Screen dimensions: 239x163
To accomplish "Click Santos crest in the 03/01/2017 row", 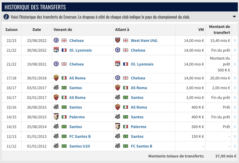I will point(56,88).
